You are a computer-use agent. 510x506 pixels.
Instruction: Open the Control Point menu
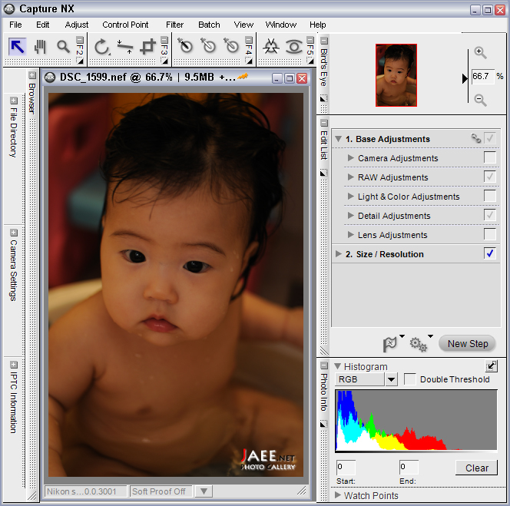(x=126, y=25)
